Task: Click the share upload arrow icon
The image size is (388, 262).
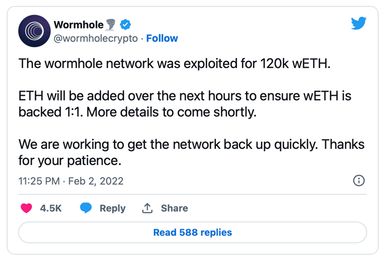Action: point(147,208)
